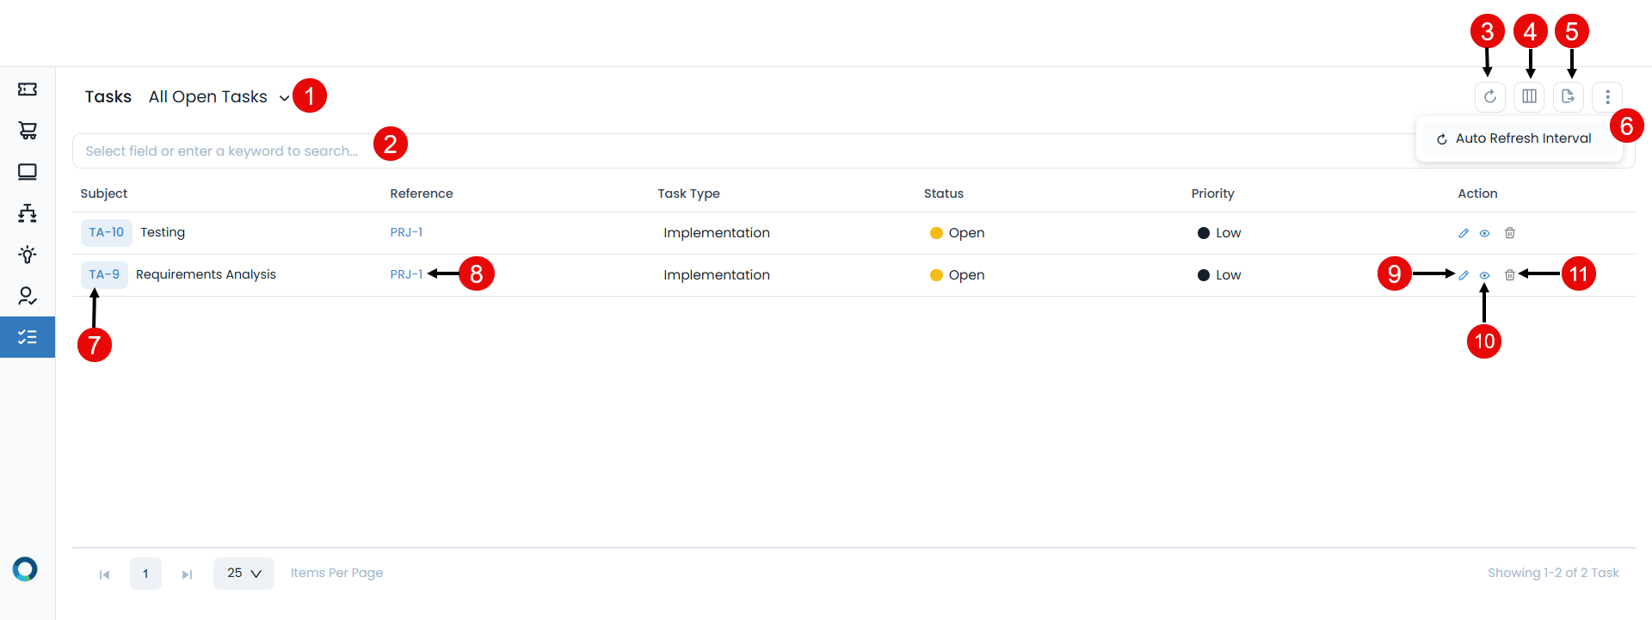Open the TA-10 task link
This screenshot has height=620, width=1652.
point(106,233)
